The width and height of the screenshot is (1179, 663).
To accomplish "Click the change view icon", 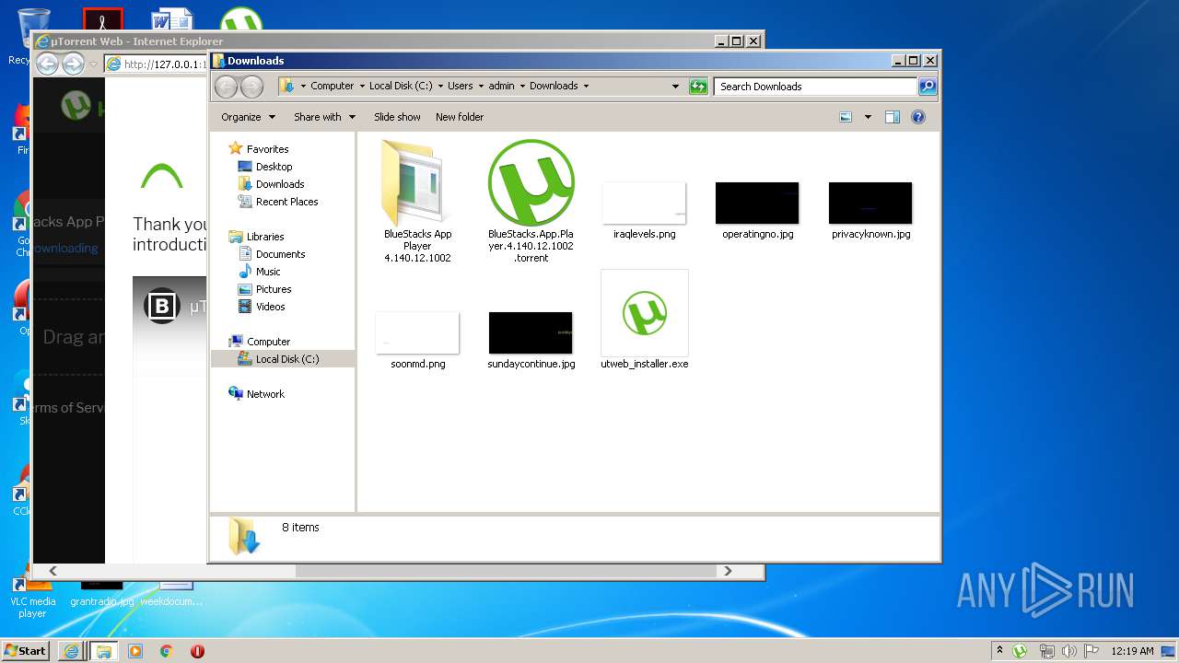I will click(x=846, y=117).
